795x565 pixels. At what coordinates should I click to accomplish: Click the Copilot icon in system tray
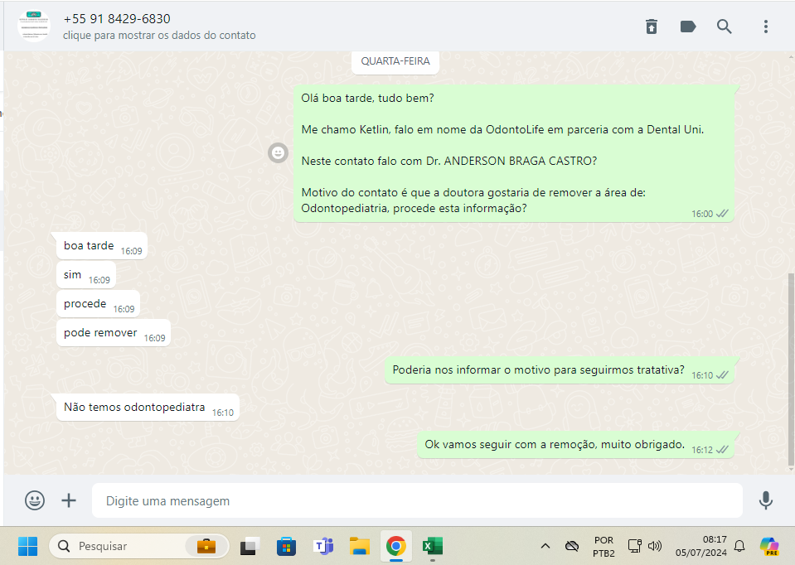pyautogui.click(x=769, y=546)
